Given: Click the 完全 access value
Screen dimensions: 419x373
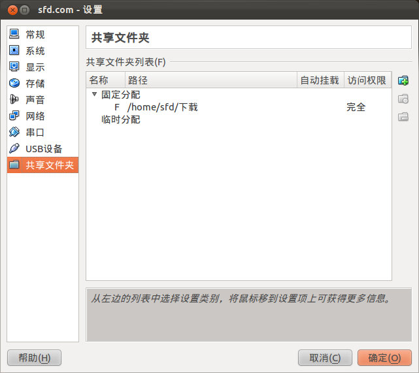Looking at the screenshot, I should pos(356,107).
